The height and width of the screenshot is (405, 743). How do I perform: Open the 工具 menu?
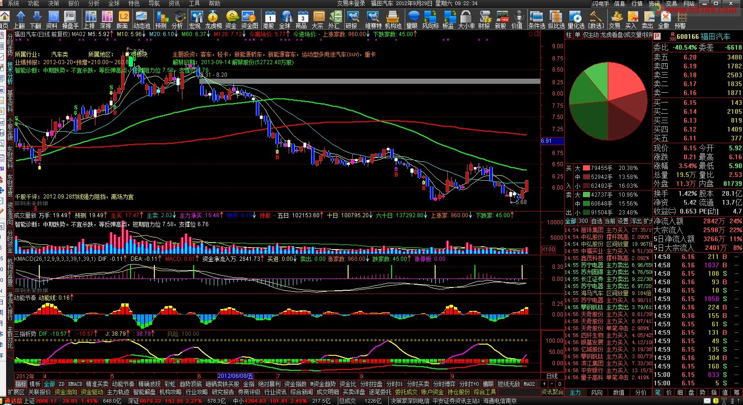(195, 3)
